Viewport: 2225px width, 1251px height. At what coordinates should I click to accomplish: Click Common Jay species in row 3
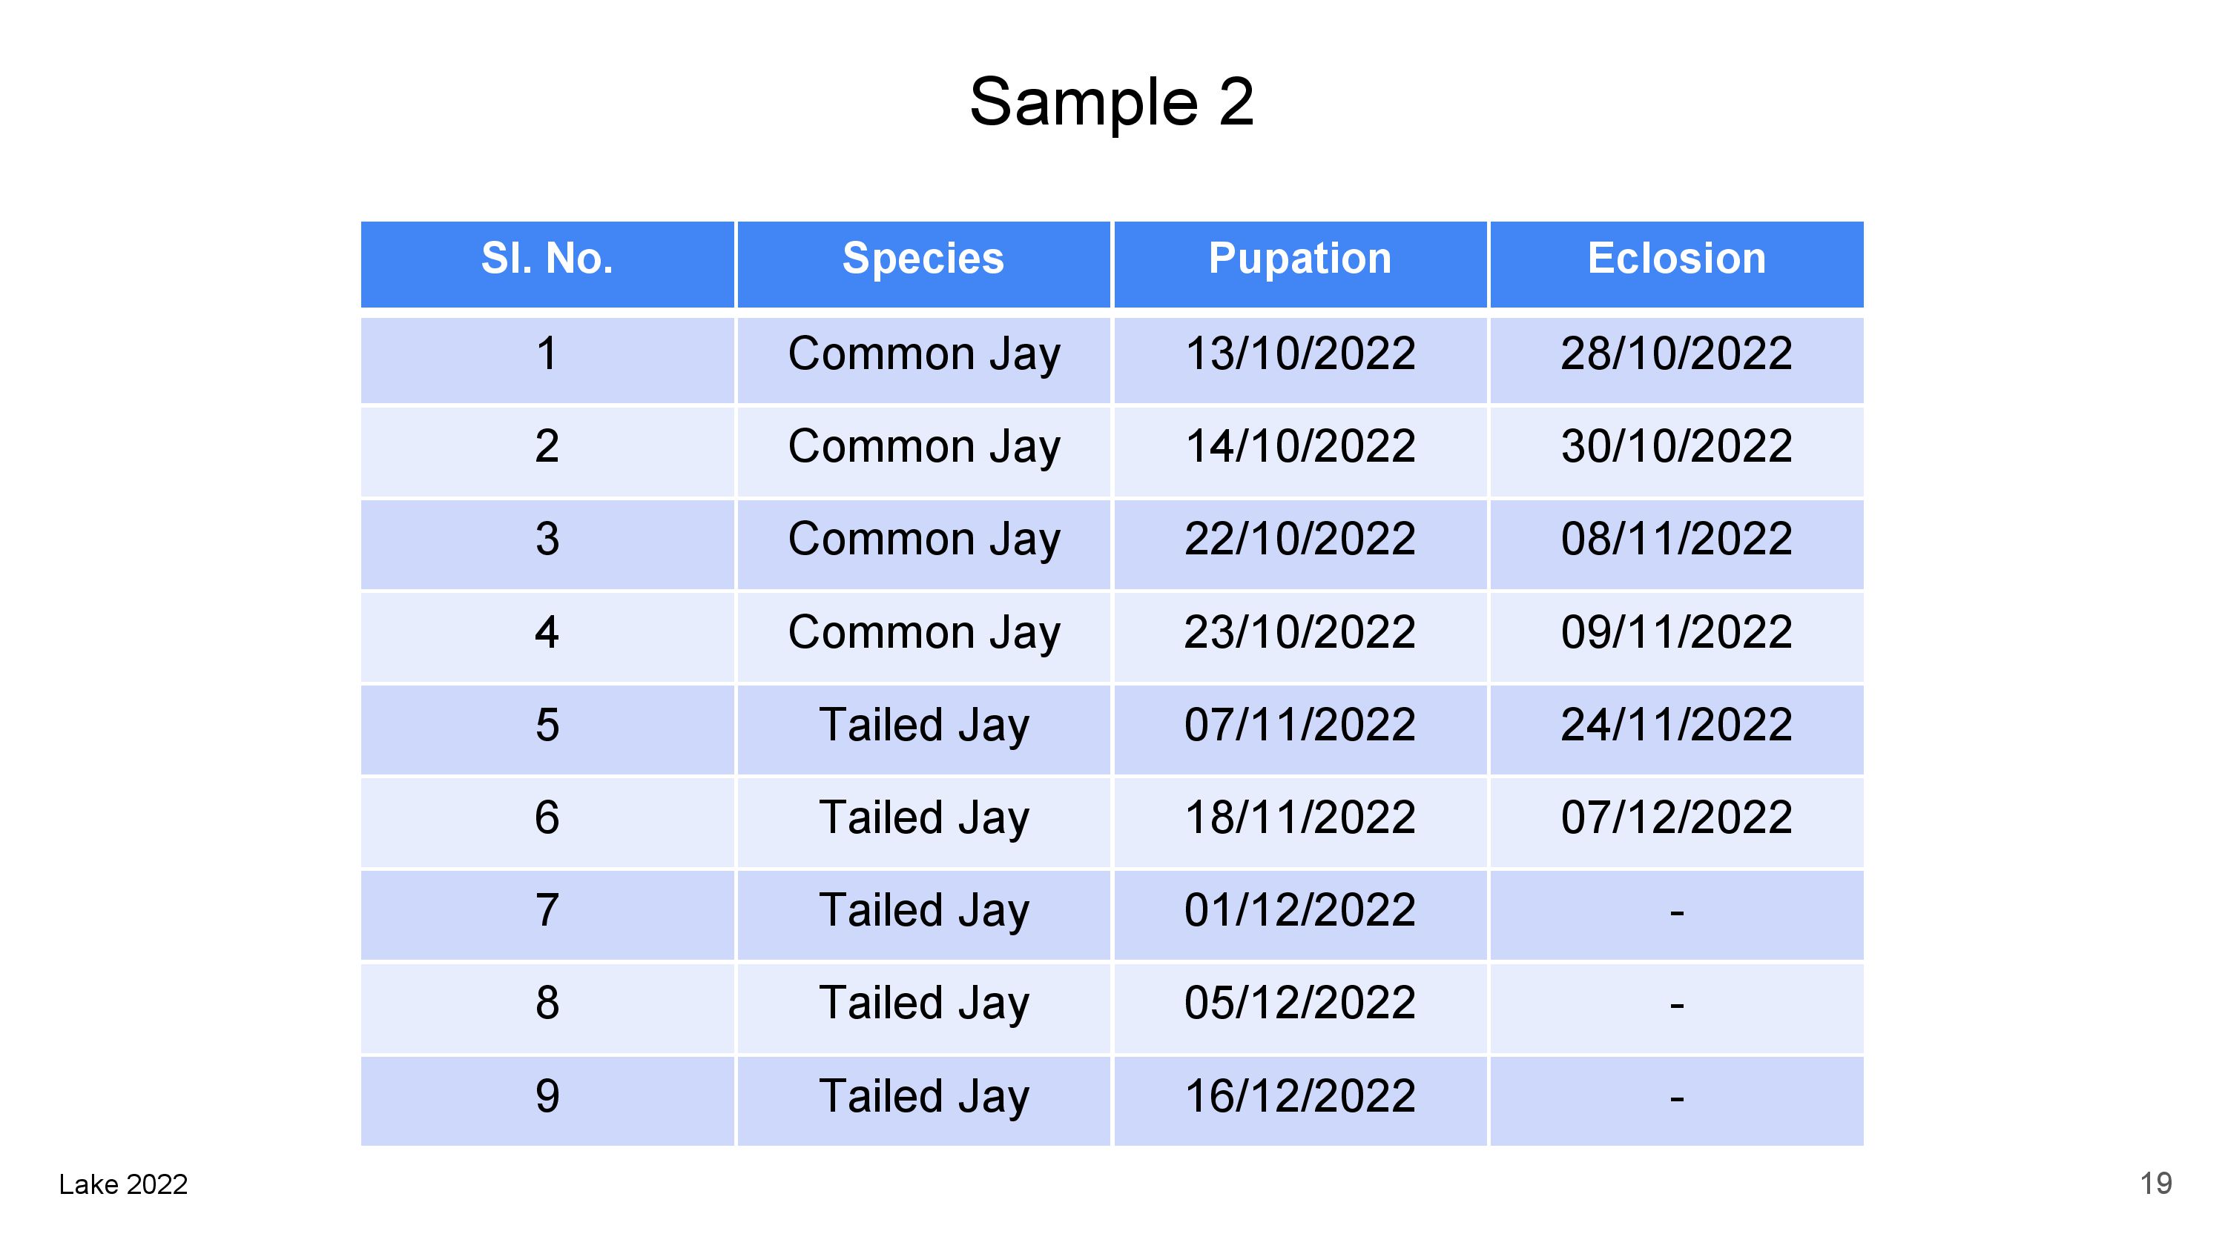coord(923,540)
